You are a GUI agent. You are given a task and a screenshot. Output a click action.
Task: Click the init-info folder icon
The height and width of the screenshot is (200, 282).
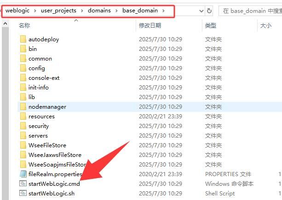coord(23,87)
